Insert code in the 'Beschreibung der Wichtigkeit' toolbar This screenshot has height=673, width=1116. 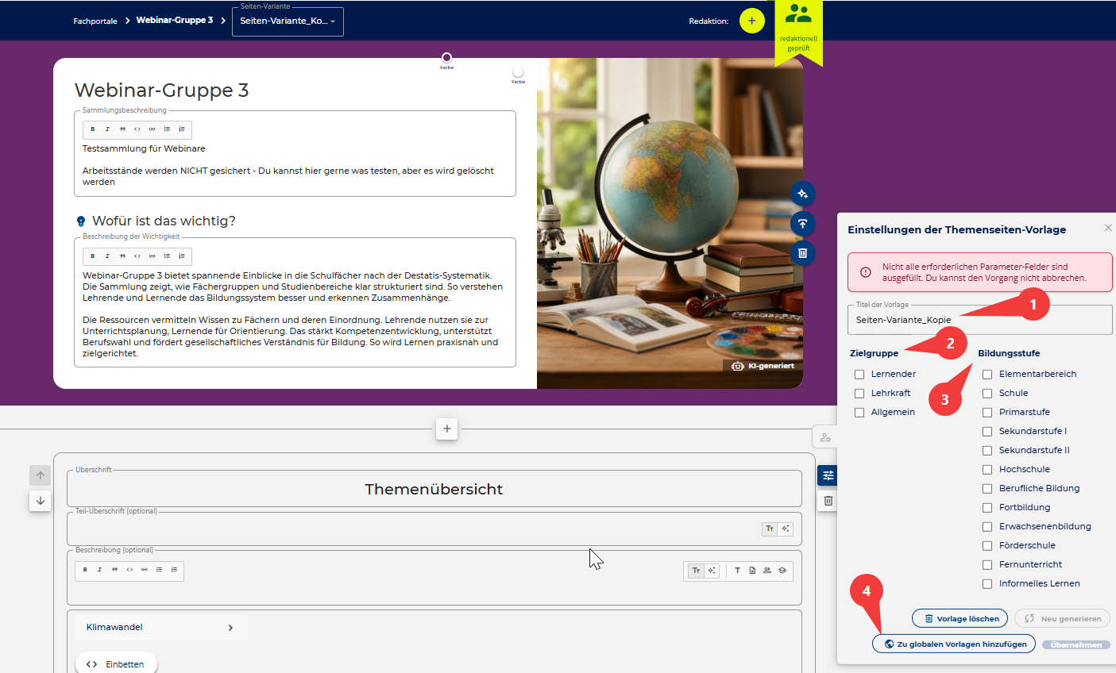click(137, 256)
